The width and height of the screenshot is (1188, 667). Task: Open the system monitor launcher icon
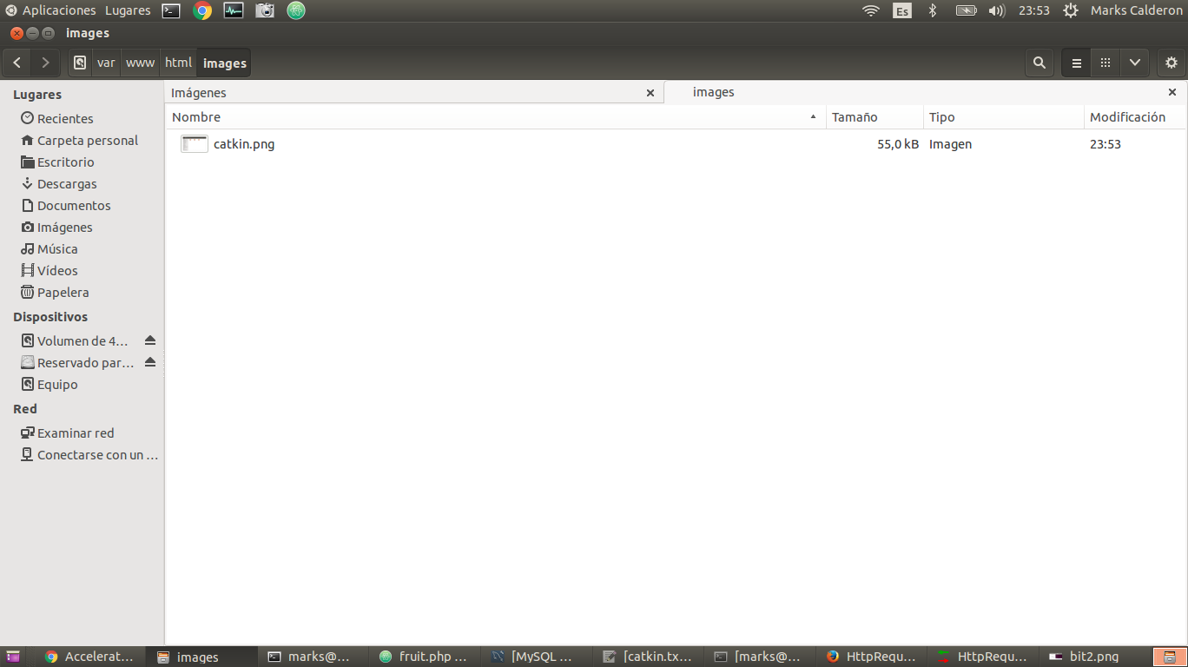point(234,10)
